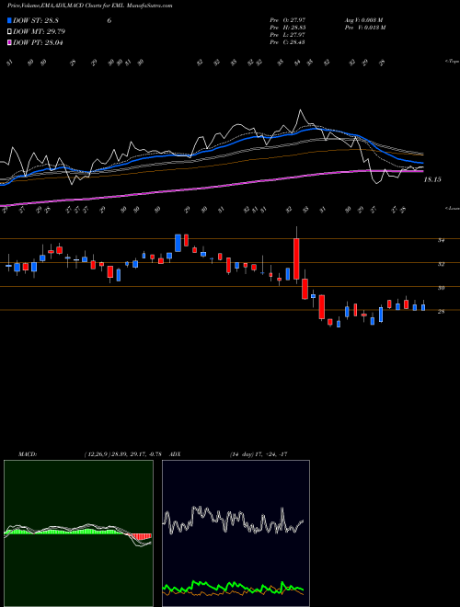Click the ADX values '(14 day) 17, +24, -17'
Image resolution: width=460 pixels, height=607 pixels.
point(259,454)
